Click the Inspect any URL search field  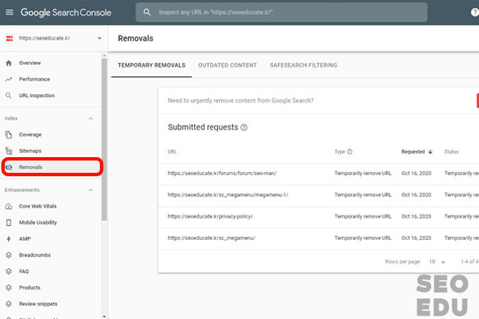click(287, 12)
